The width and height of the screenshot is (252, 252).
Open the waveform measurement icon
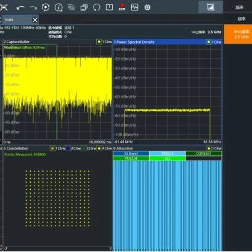(x=134, y=7)
